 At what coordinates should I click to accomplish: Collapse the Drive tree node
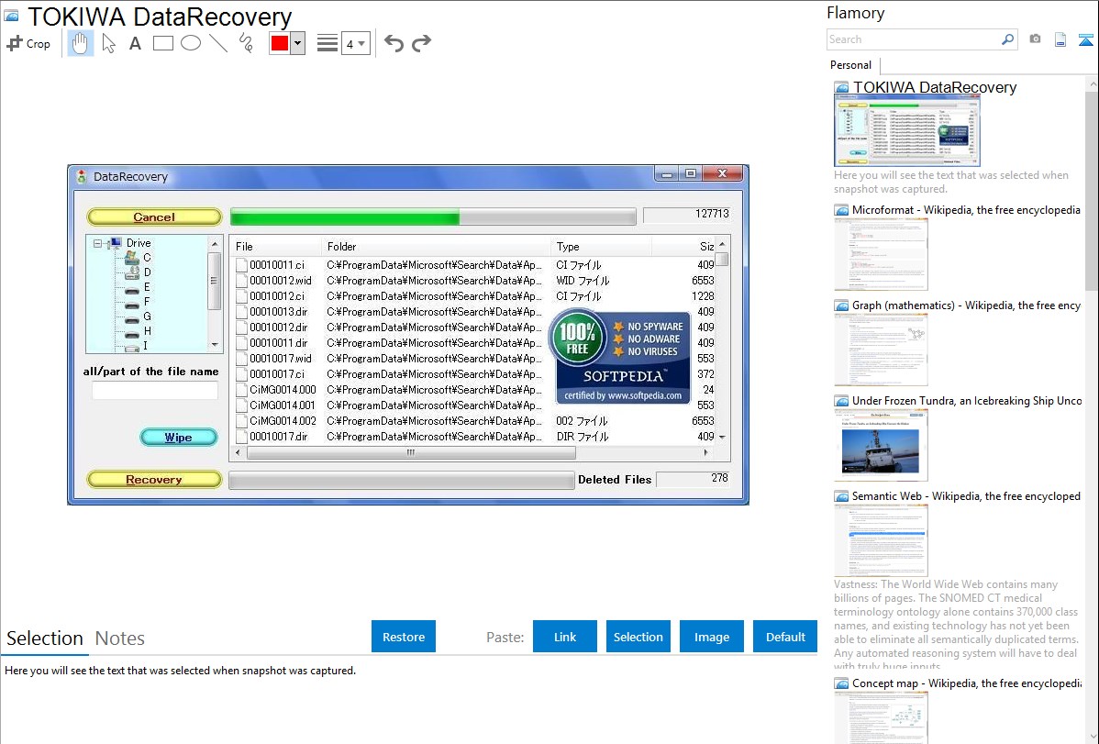coord(97,243)
